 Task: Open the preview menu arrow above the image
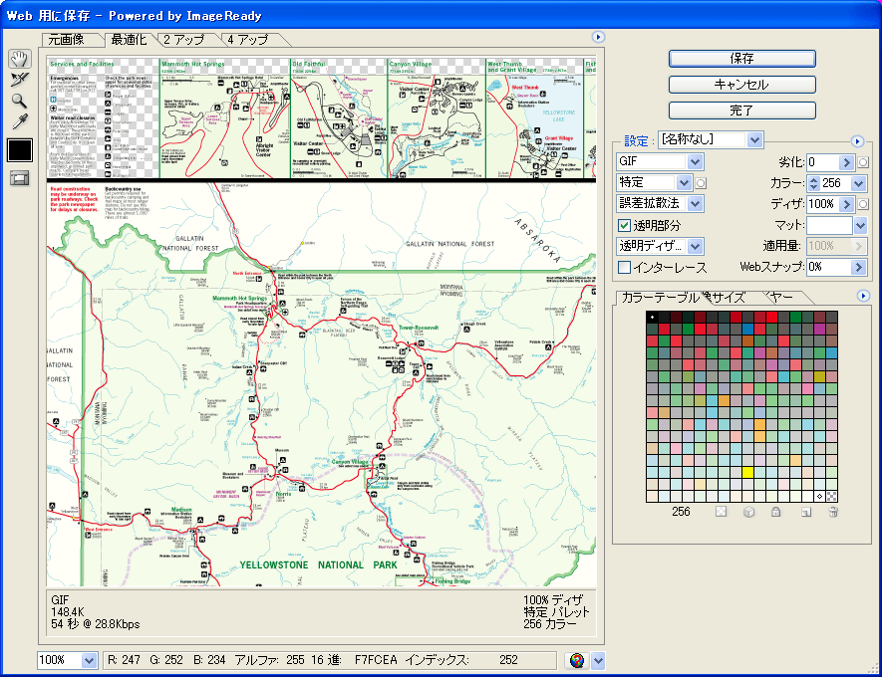coord(598,37)
